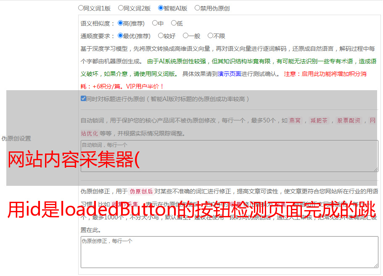
Task: Click the 减肥茶 example keyword
Action: [319, 120]
